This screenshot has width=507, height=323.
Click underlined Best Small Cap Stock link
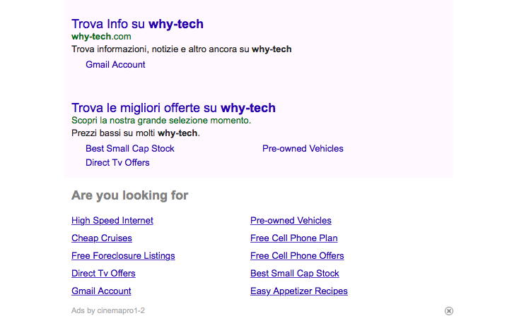295,274
